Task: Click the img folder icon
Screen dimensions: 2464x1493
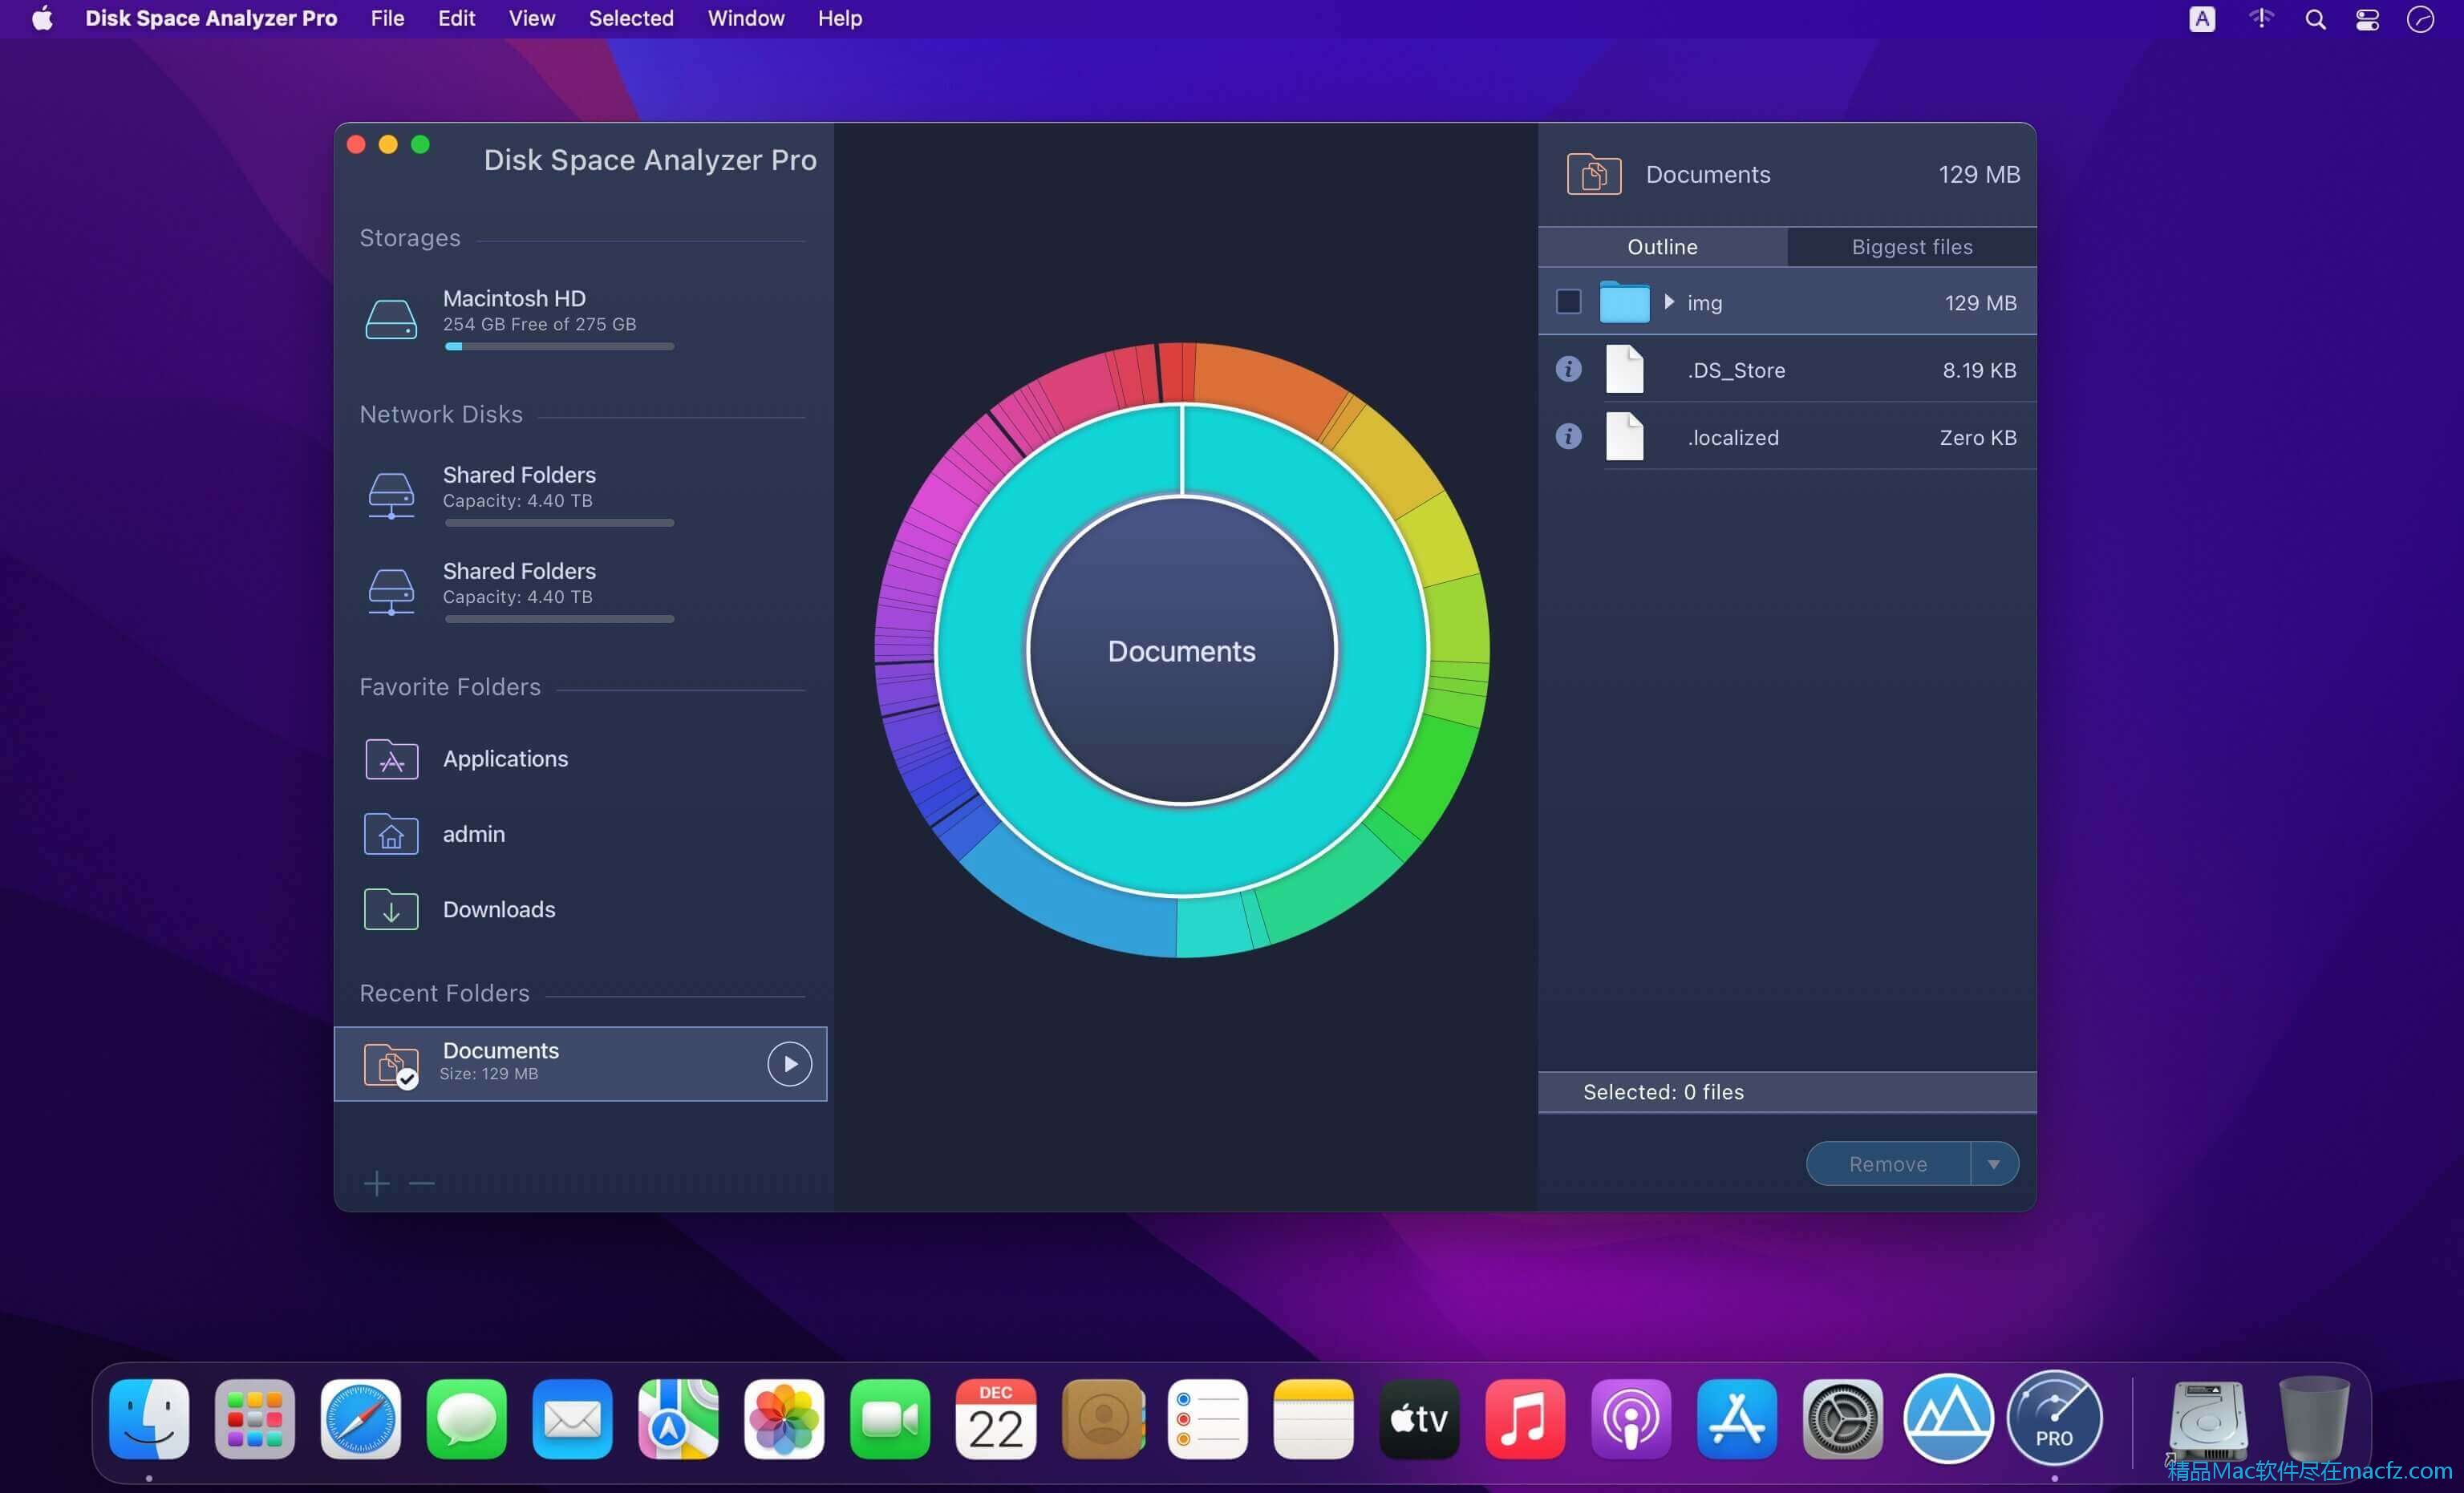Action: coord(1624,302)
